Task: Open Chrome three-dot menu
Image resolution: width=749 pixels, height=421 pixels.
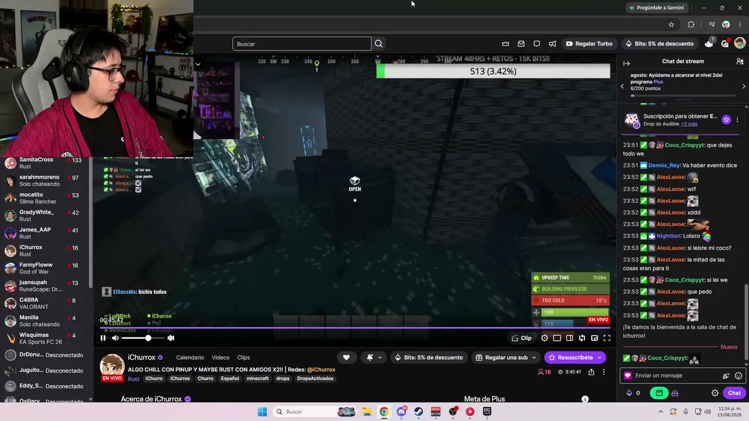Action: pyautogui.click(x=740, y=25)
